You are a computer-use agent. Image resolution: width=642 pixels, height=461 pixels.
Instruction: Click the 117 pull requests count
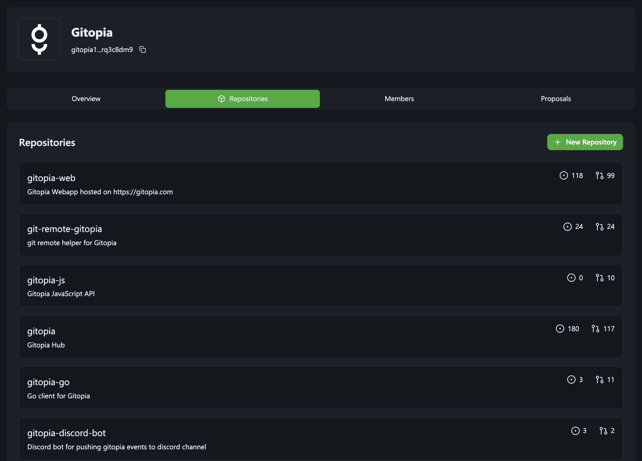609,329
